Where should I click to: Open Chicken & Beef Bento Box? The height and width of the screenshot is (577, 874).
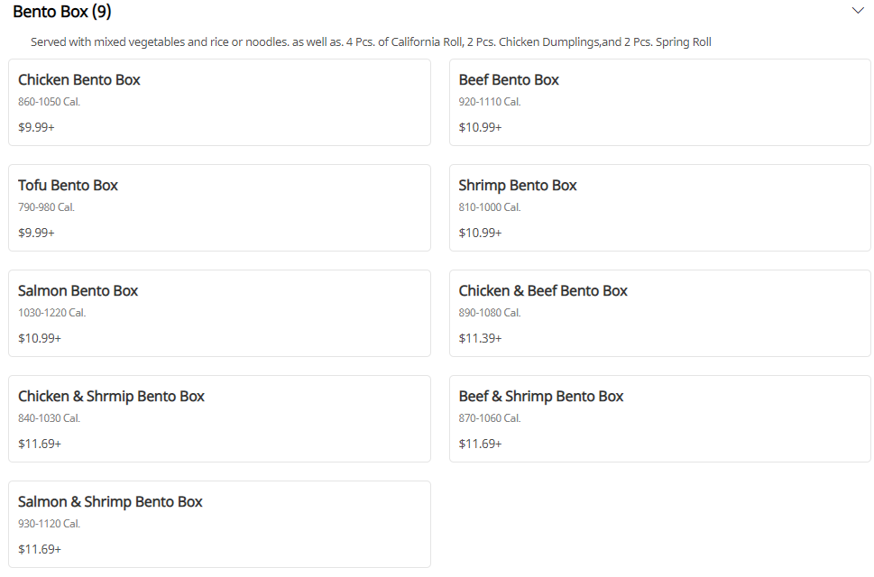tap(659, 313)
